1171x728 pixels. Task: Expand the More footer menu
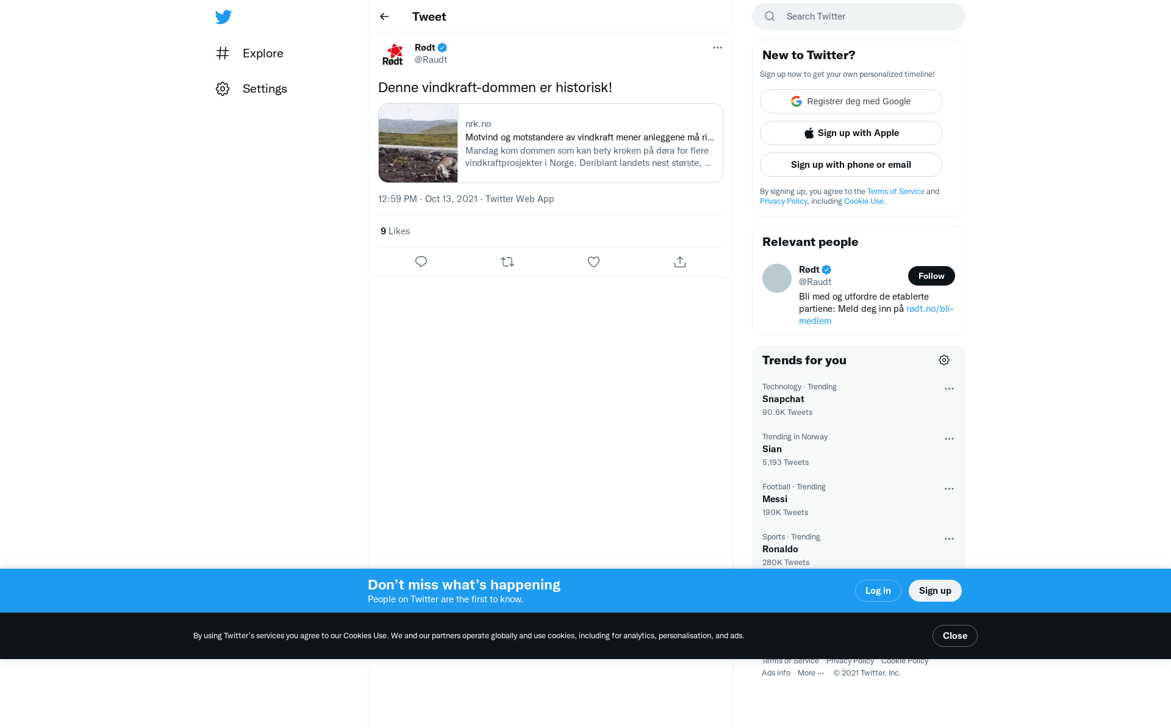click(811, 672)
